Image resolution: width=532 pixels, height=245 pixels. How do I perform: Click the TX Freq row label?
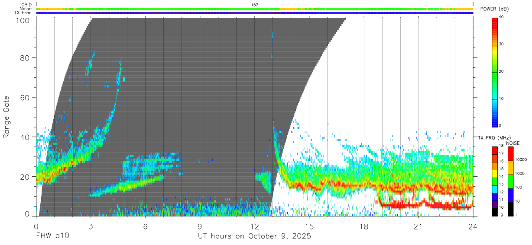[x=23, y=13]
